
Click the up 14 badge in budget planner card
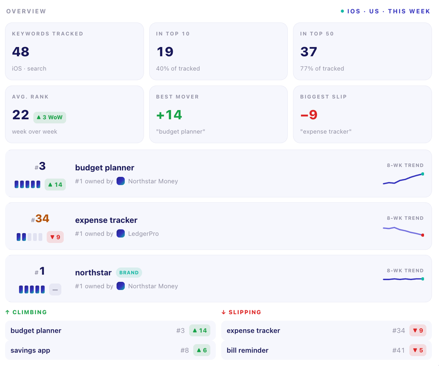55,184
